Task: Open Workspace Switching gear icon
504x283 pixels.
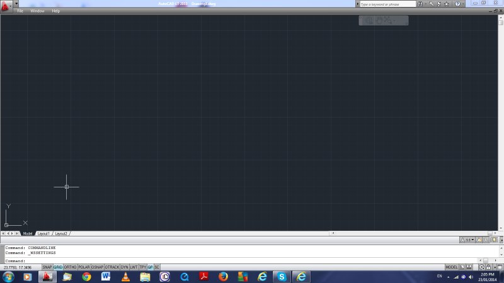Action: coord(482,267)
